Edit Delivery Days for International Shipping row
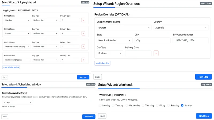The height and width of the screenshot is (120, 214). click(x=70, y=60)
